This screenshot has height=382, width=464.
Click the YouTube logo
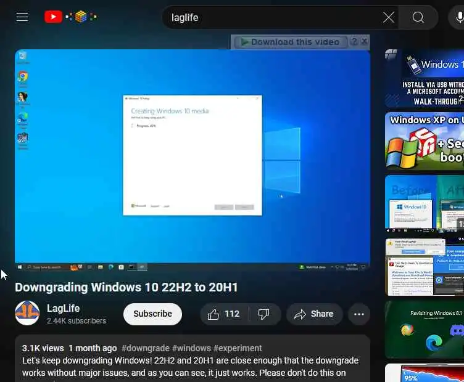(53, 17)
